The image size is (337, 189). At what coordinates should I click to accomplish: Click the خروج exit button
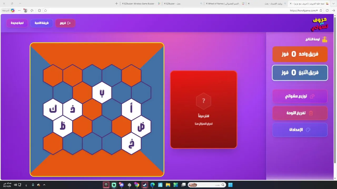click(65, 23)
